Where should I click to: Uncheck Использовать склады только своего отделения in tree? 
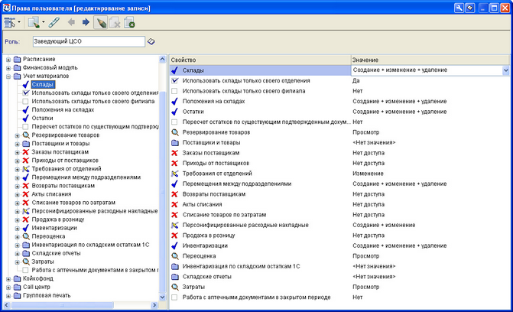tap(25, 93)
